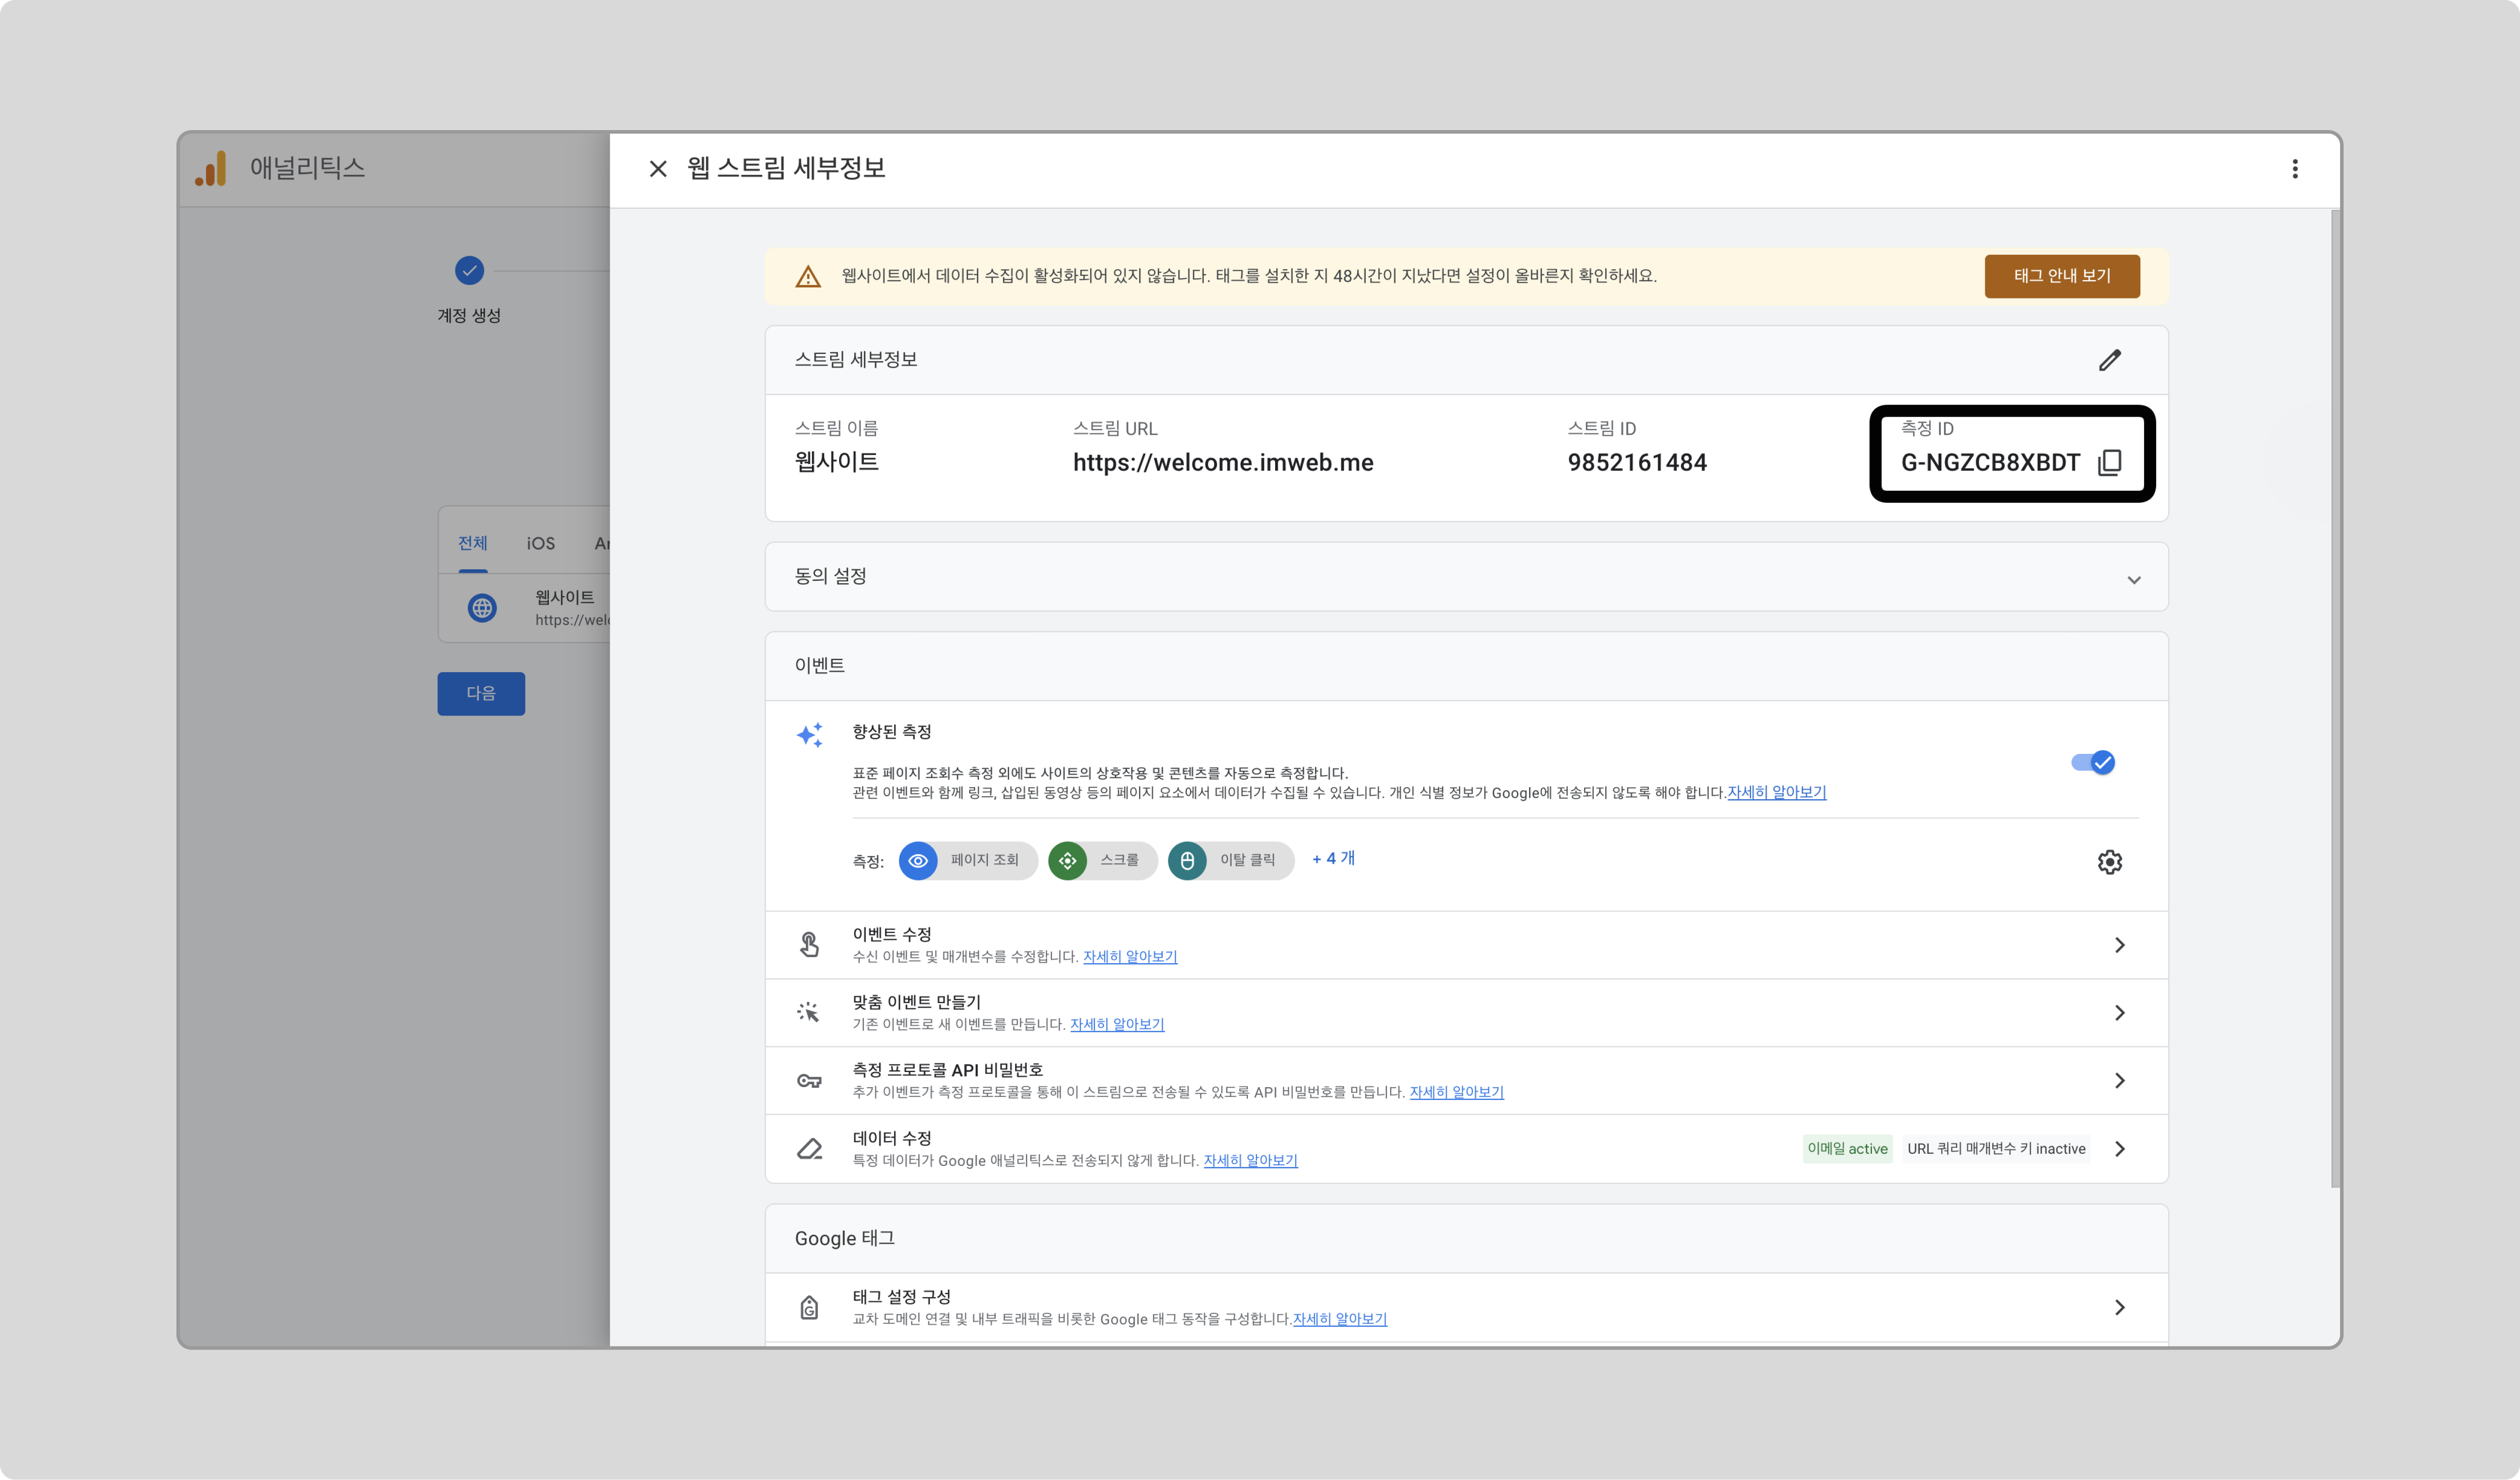The height and width of the screenshot is (1480, 2520).
Task: Open 자세히 알아보기 link in 이벤트 수정
Action: coord(1130,957)
